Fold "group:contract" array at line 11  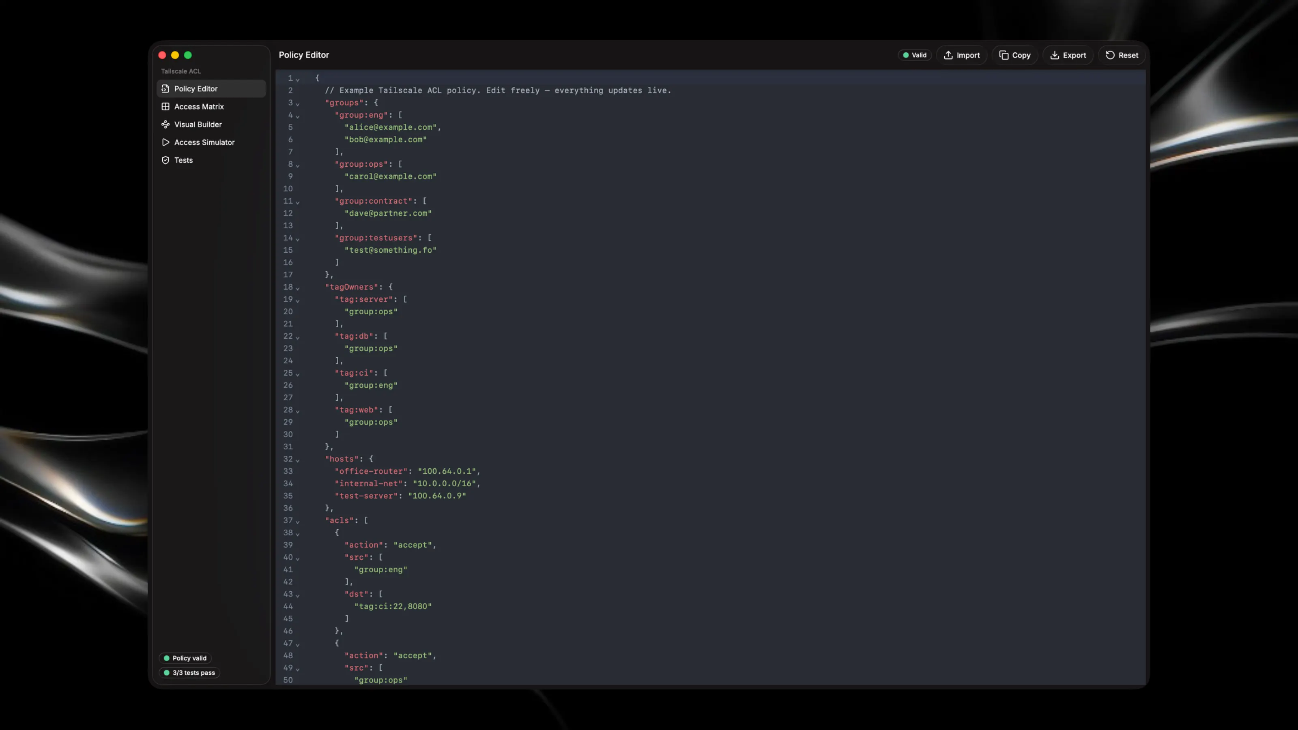coord(298,202)
